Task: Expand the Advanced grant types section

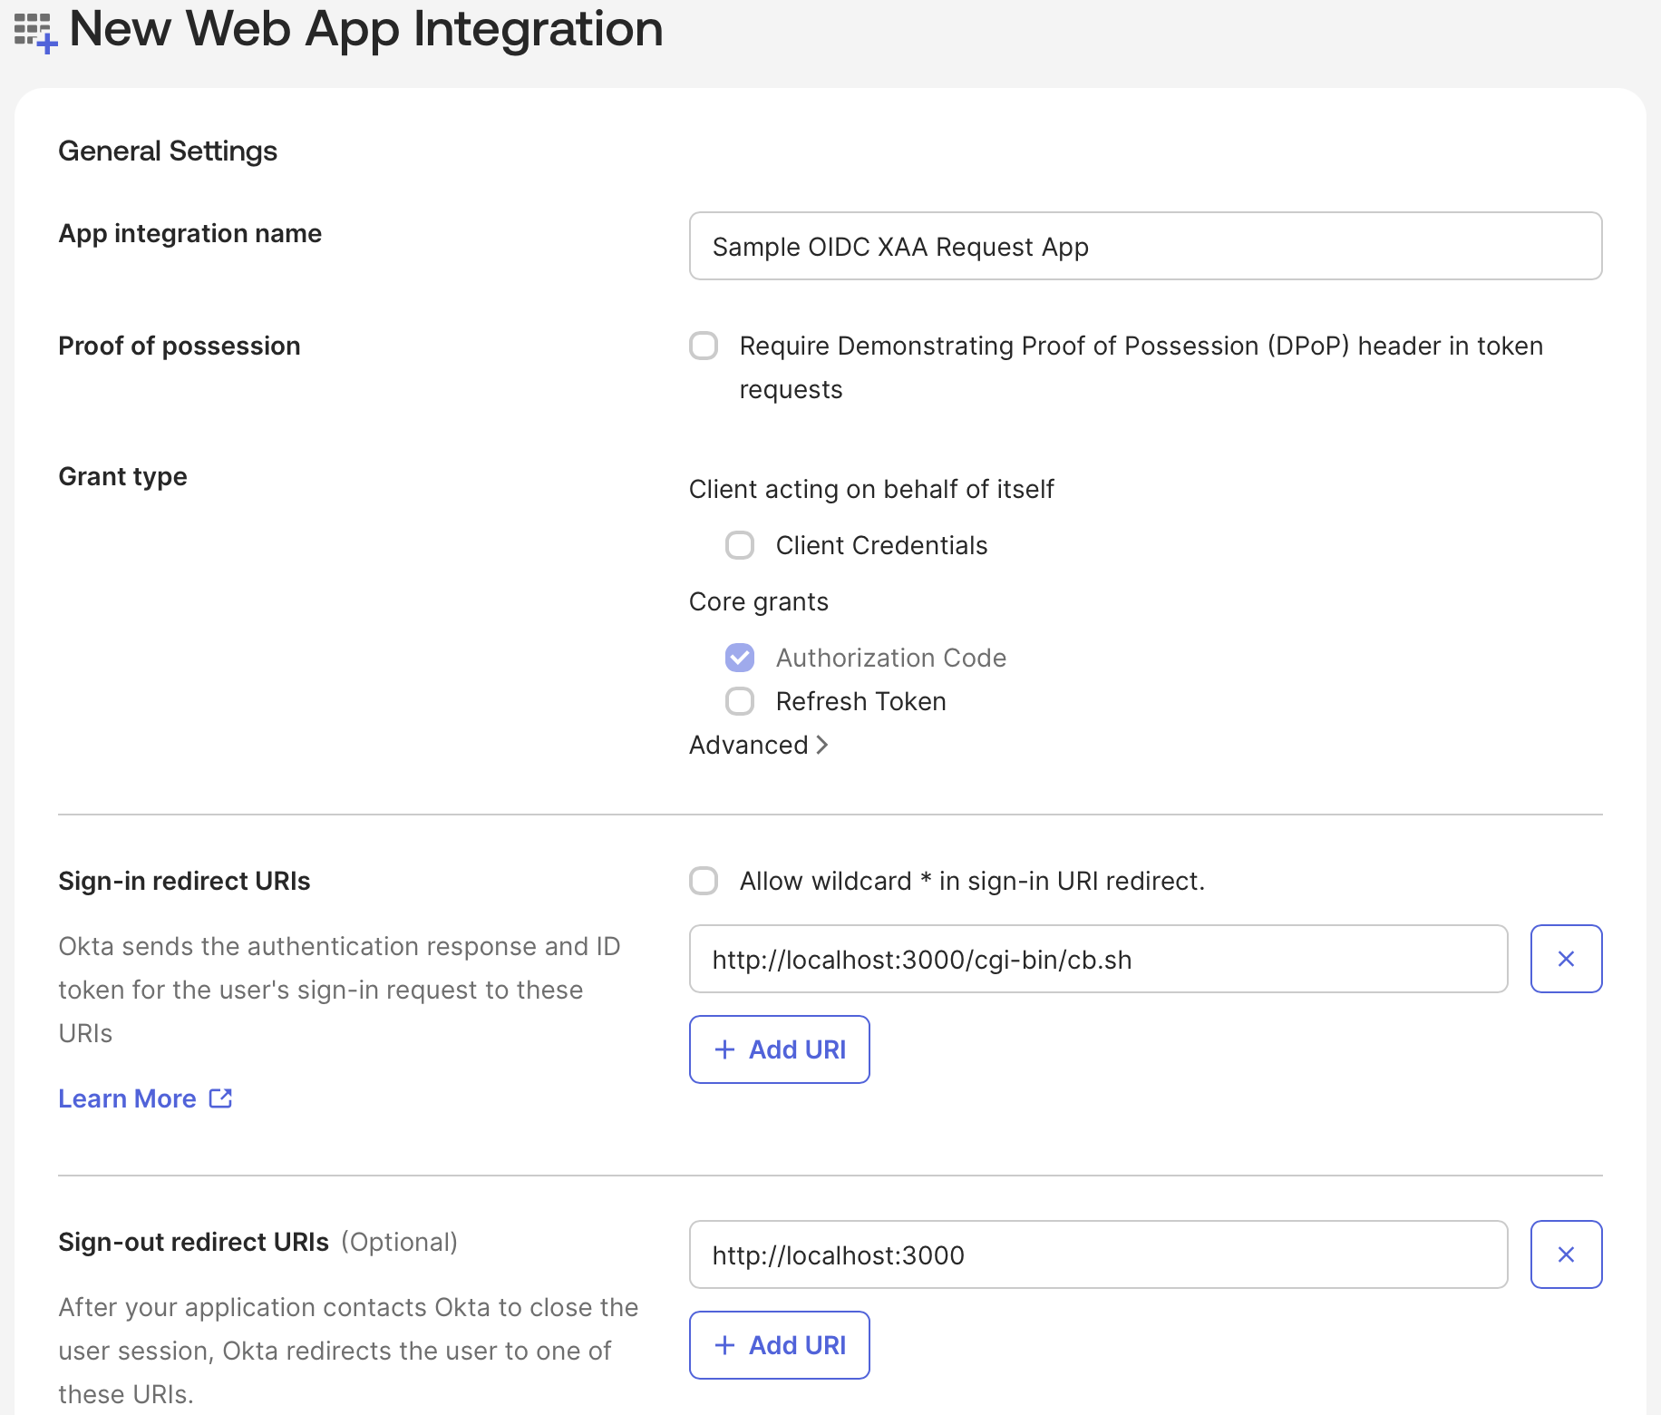Action: coord(759,745)
